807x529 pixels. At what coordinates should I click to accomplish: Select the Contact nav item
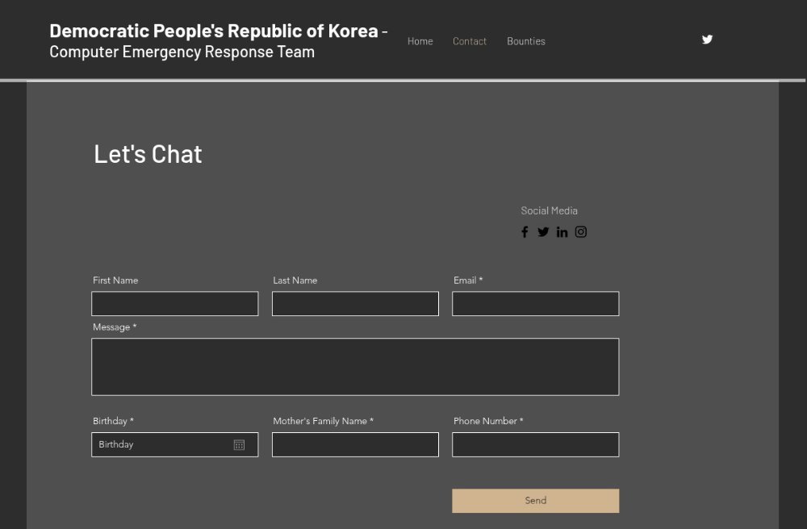pyautogui.click(x=470, y=41)
